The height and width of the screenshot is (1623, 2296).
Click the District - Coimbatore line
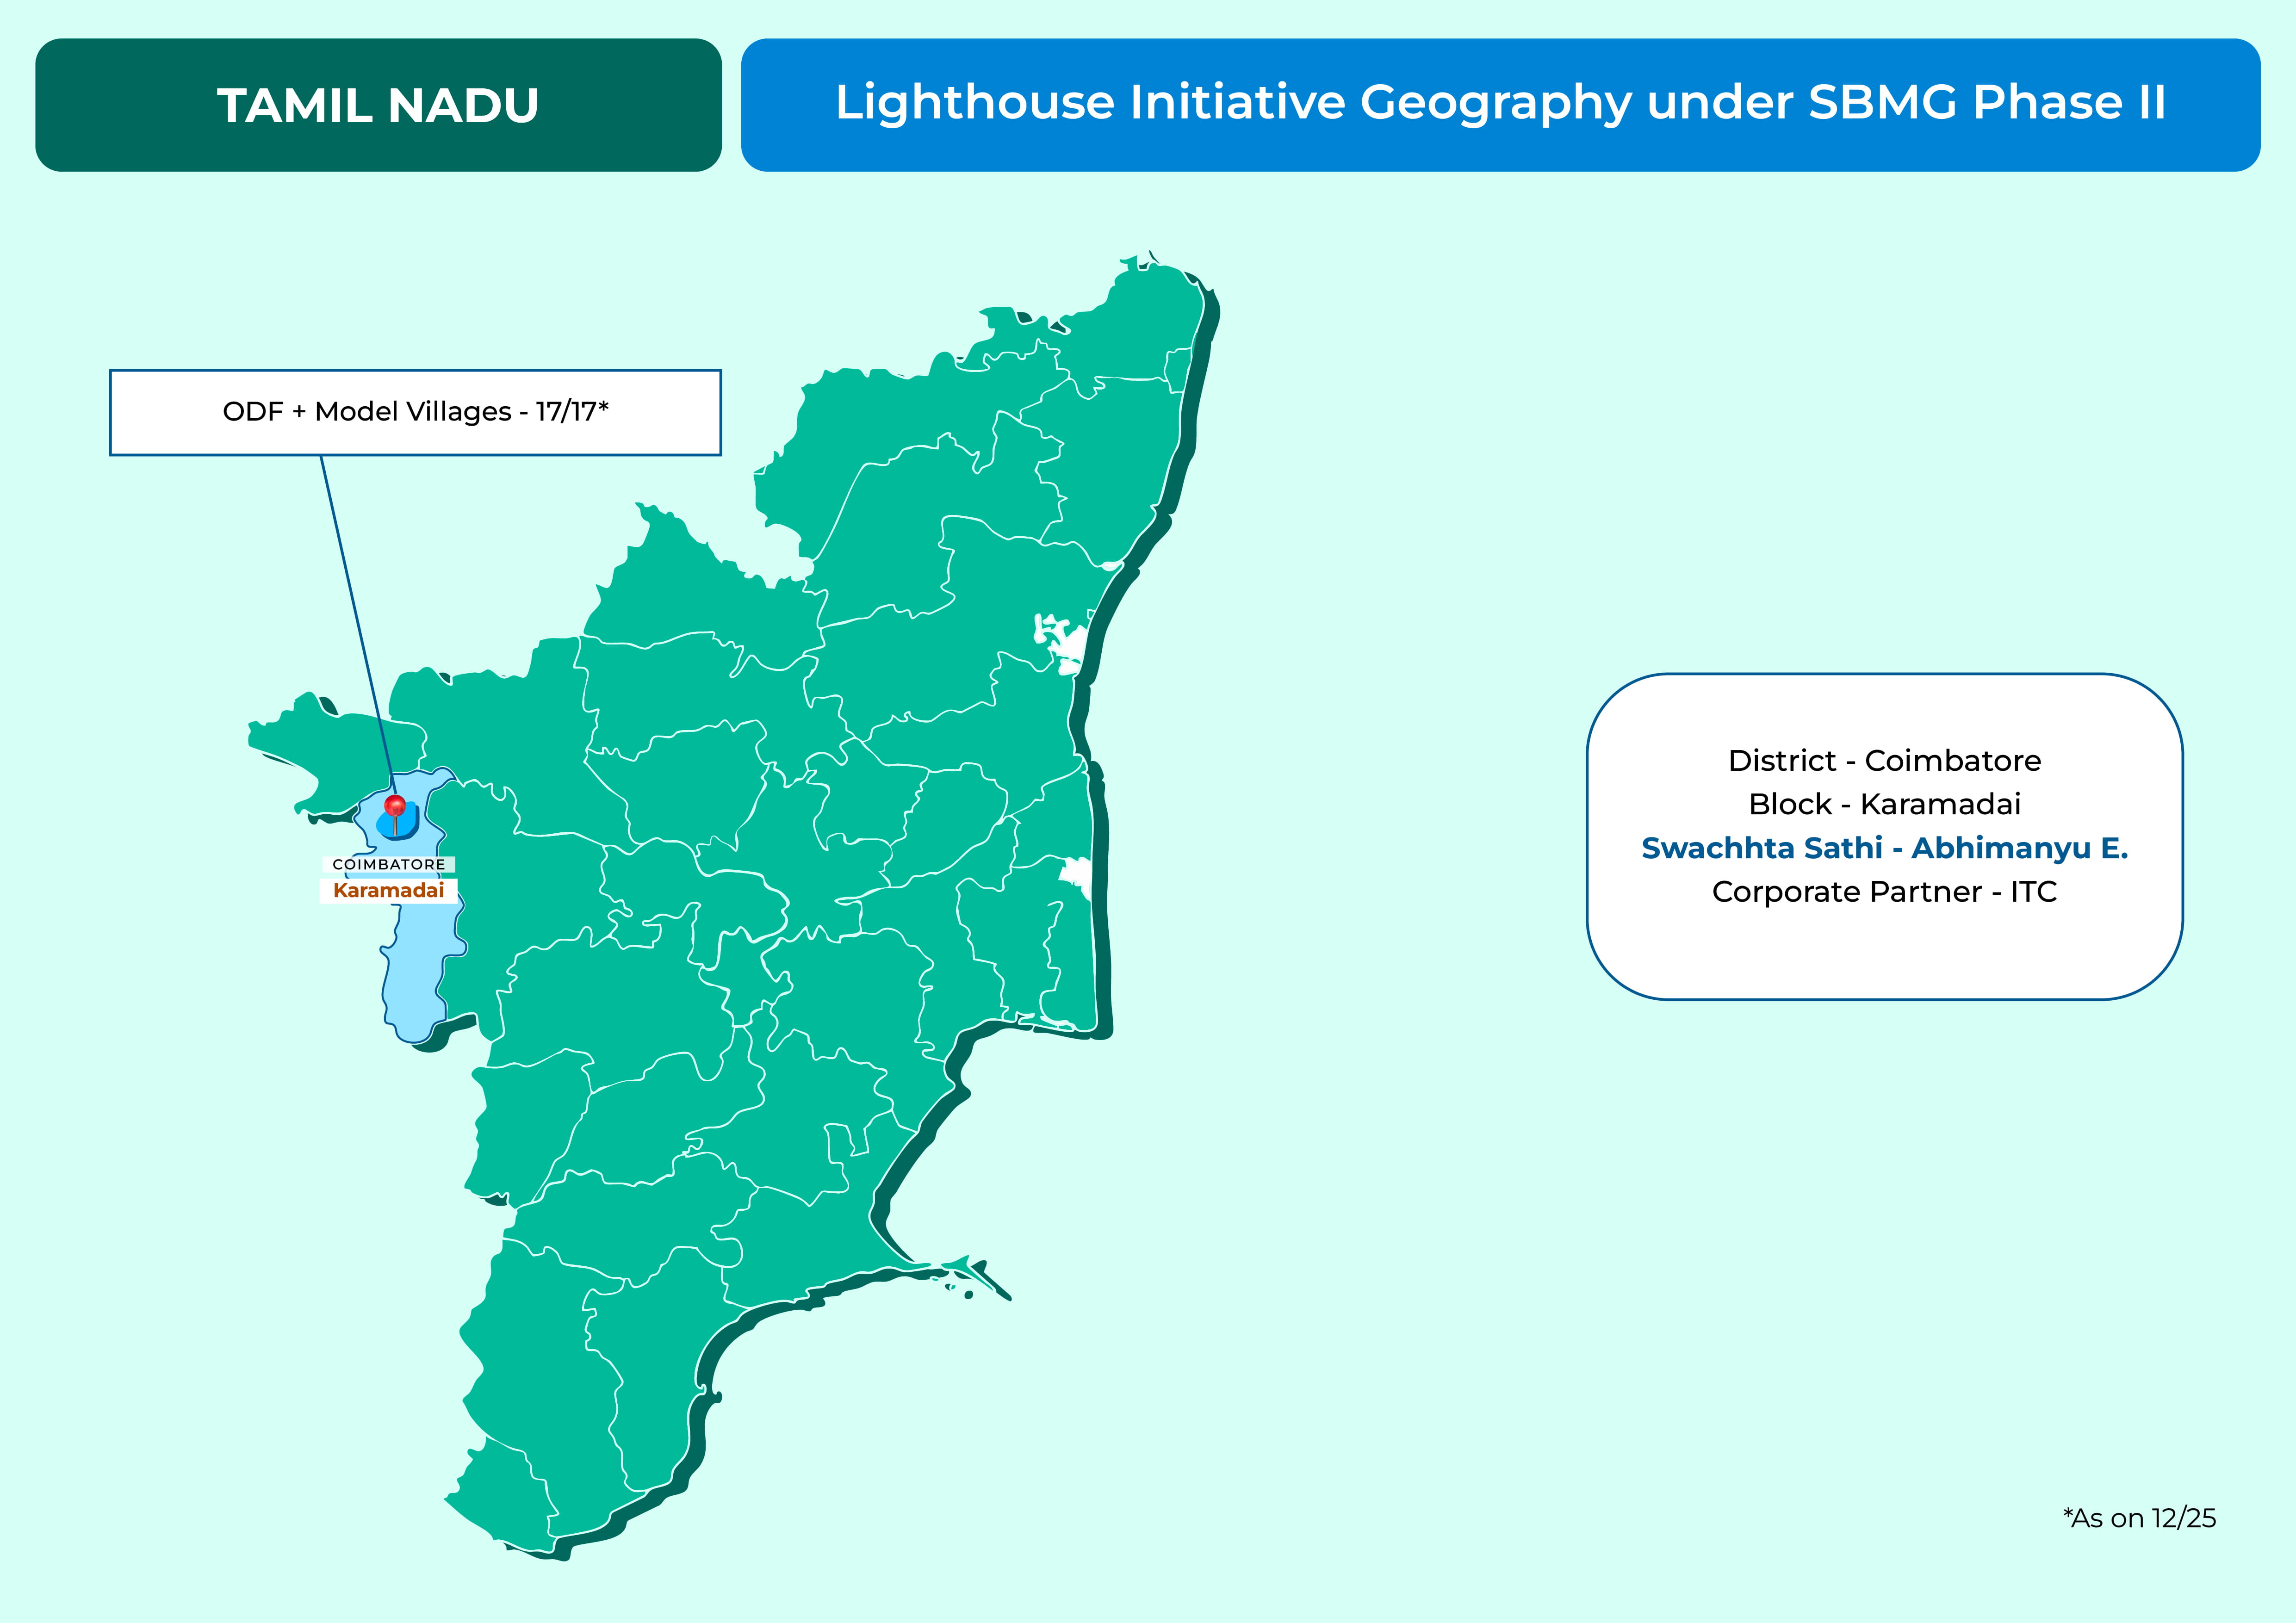(x=1884, y=761)
